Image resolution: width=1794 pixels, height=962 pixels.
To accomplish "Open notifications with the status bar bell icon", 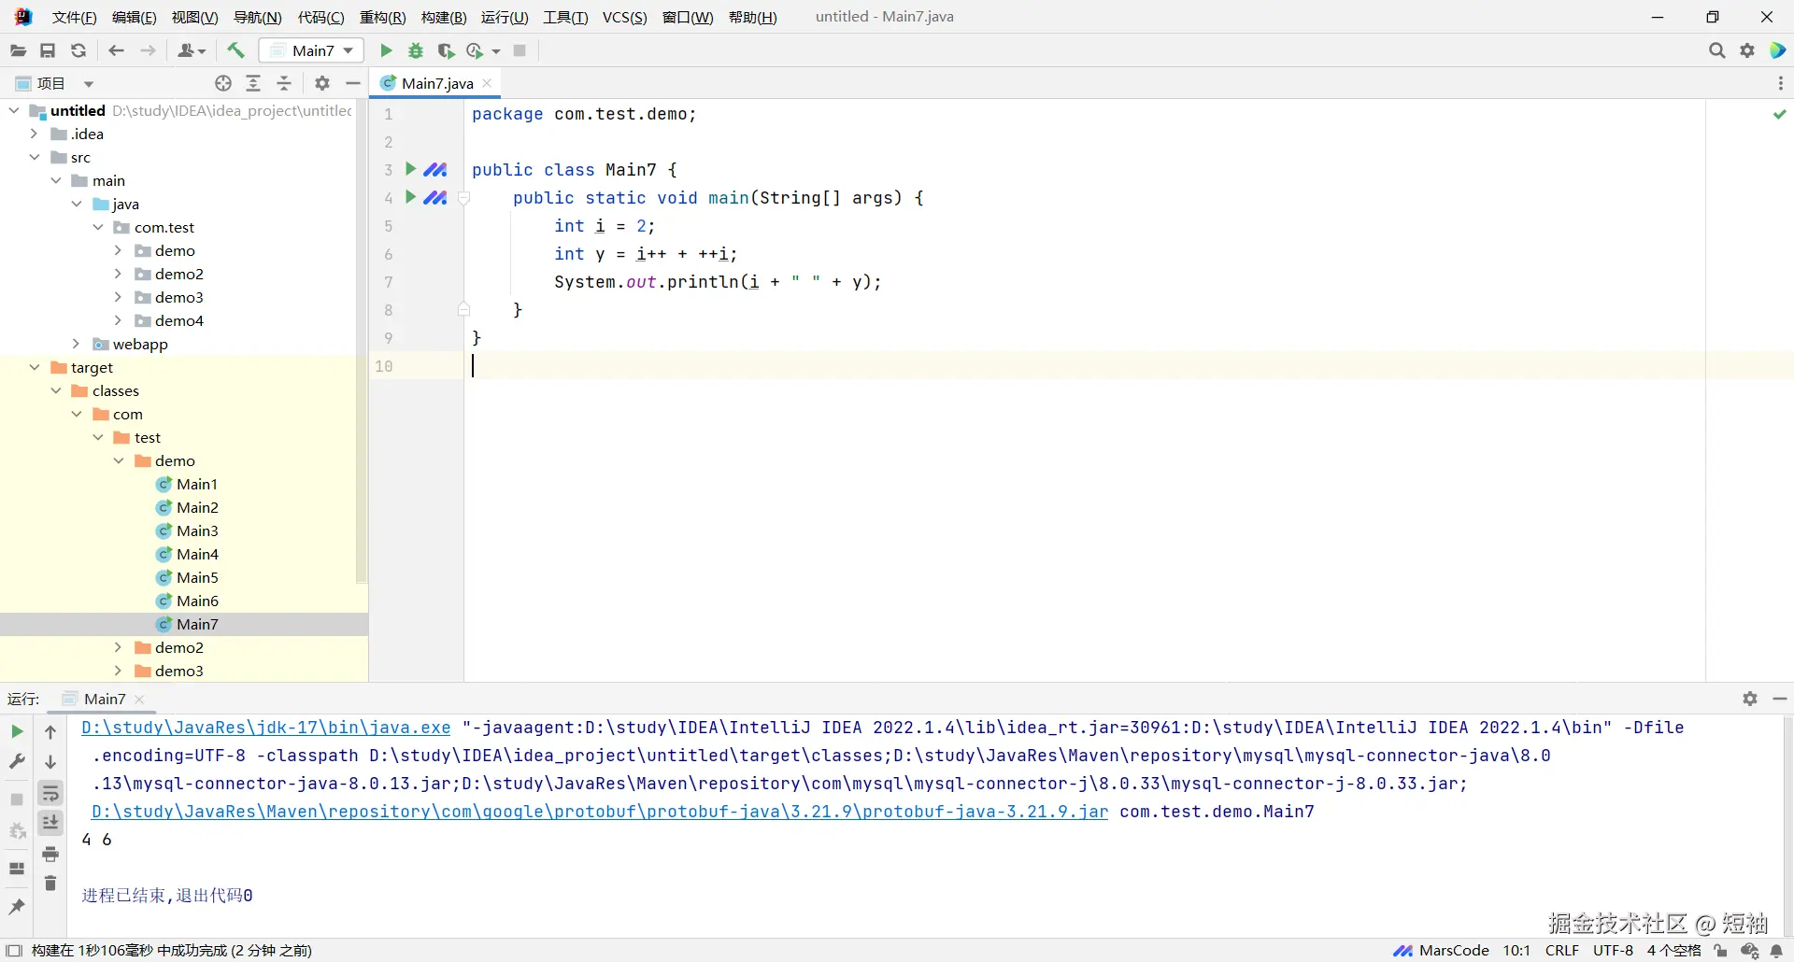I will [1776, 951].
